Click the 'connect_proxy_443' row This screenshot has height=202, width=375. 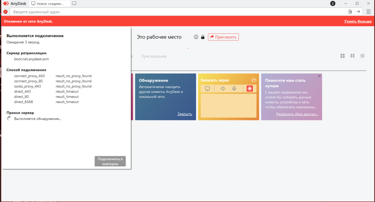click(53, 76)
